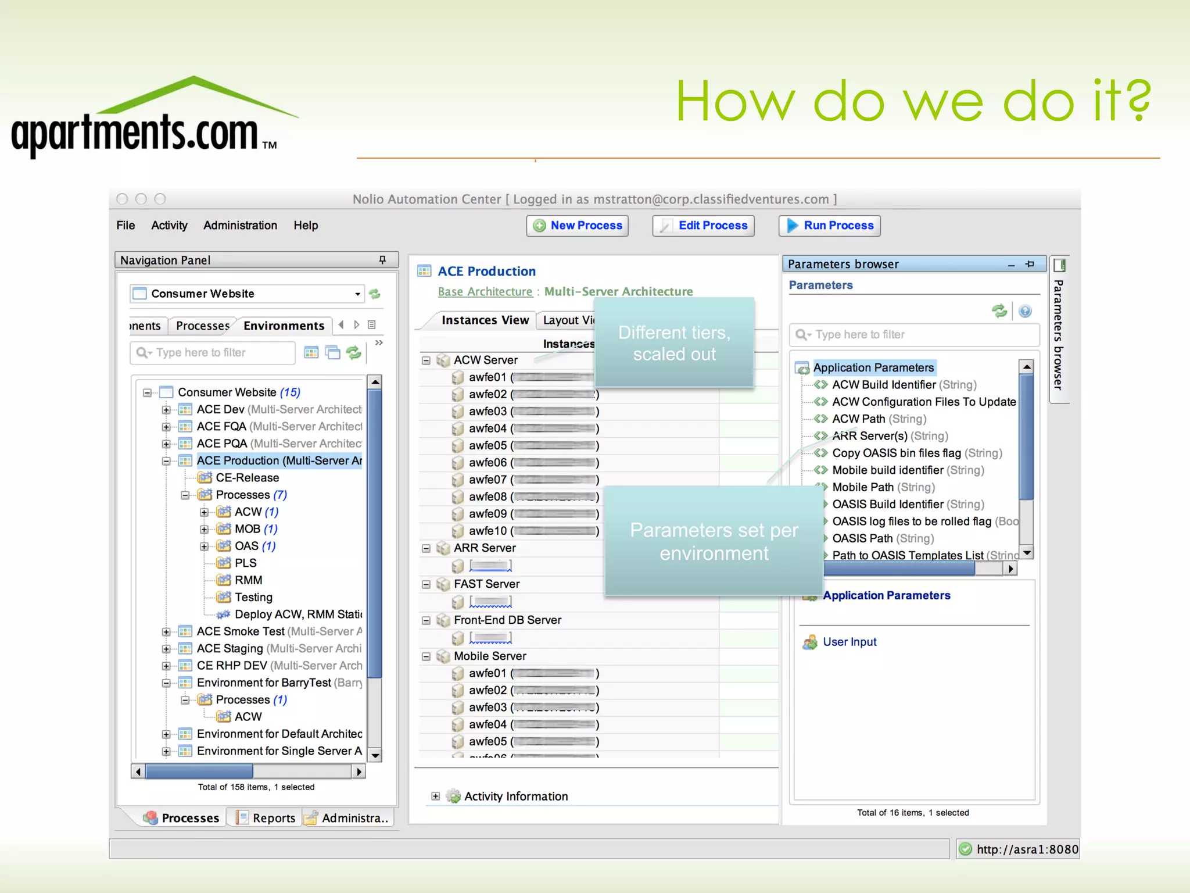
Task: Collapse the ARR Server group
Action: [x=426, y=548]
